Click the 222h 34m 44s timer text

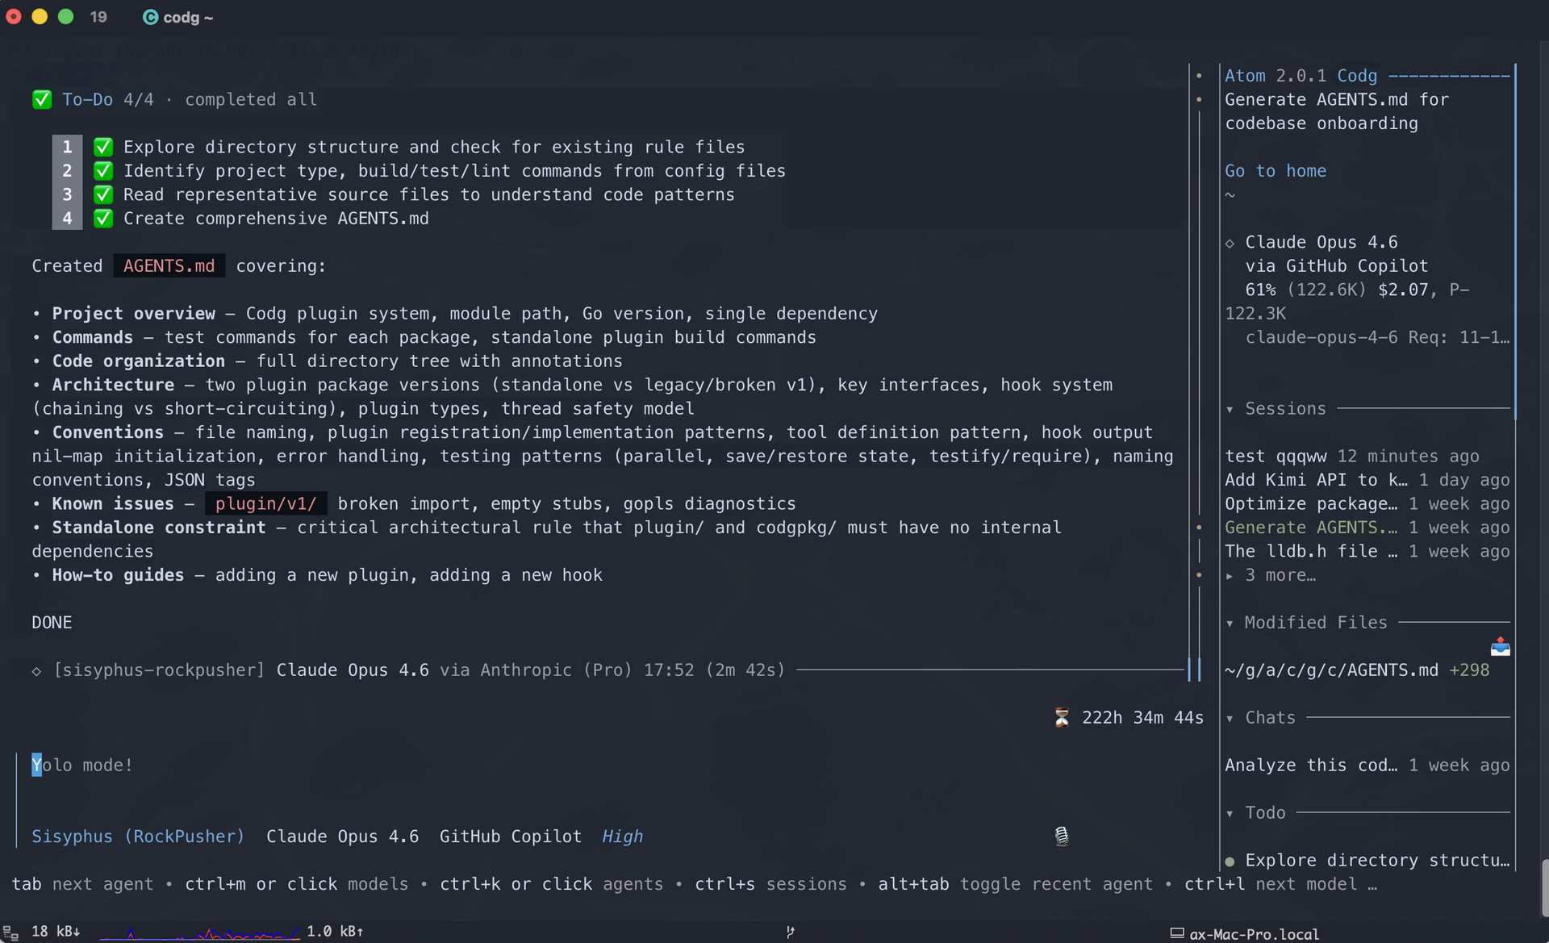click(1142, 717)
